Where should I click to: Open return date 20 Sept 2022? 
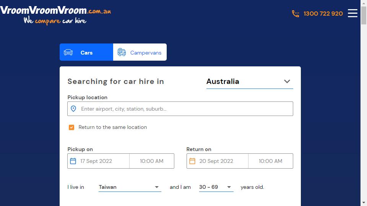pos(218,161)
